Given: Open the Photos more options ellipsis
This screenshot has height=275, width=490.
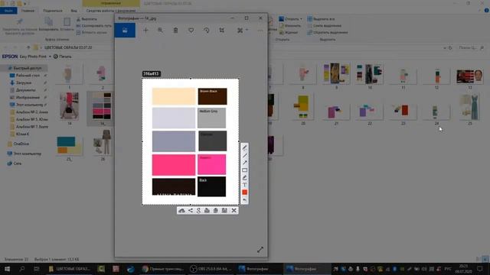Looking at the screenshot, I should (260, 31).
